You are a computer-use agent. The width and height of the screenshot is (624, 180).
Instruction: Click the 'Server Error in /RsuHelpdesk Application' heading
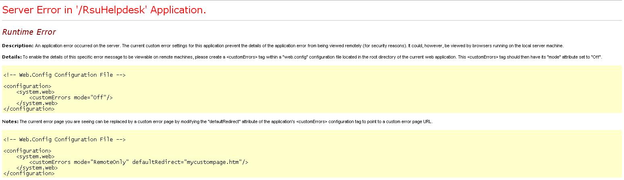tap(104, 10)
